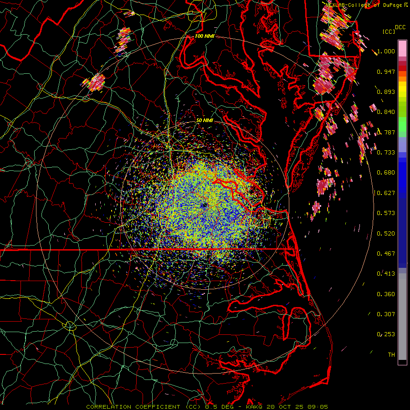Select the 0.680 scale value
410x410 pixels.
pos(386,173)
